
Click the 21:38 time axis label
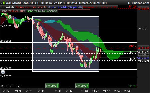29,91
